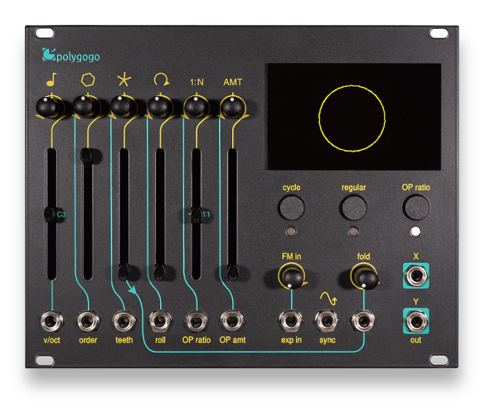Click the teeth slider handle
This screenshot has height=409, width=485.
(x=123, y=272)
